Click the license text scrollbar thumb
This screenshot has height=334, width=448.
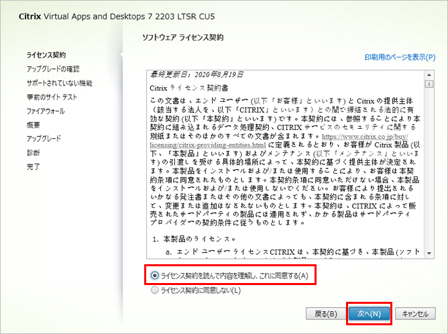click(x=429, y=84)
